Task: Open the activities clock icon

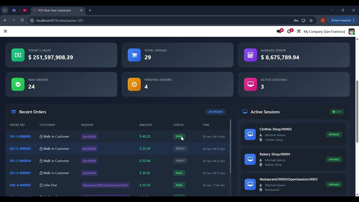Action: coord(289,31)
